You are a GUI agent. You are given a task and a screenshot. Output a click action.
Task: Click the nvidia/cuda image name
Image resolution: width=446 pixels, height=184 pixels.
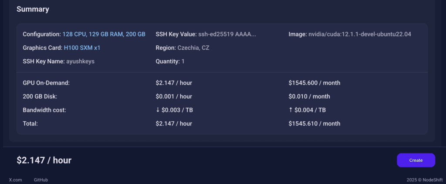(359, 34)
